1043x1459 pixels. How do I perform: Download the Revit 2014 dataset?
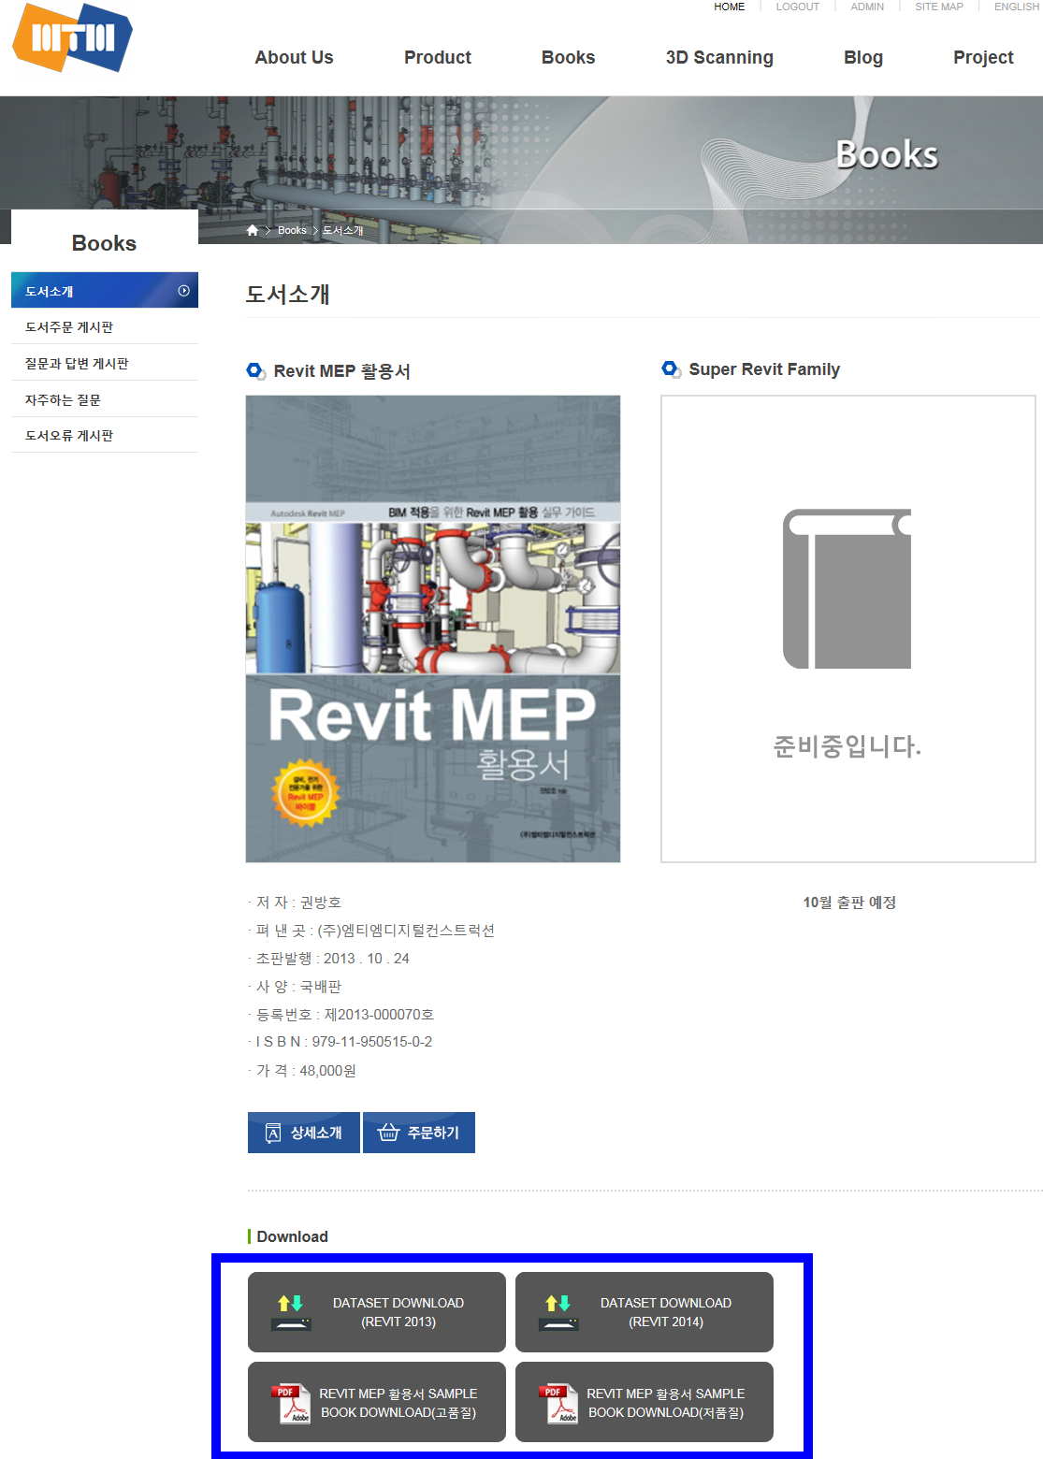pos(645,1312)
